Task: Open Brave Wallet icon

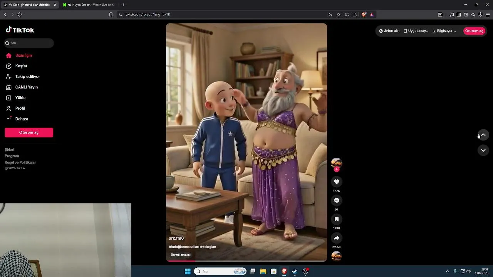Action: pos(466,15)
